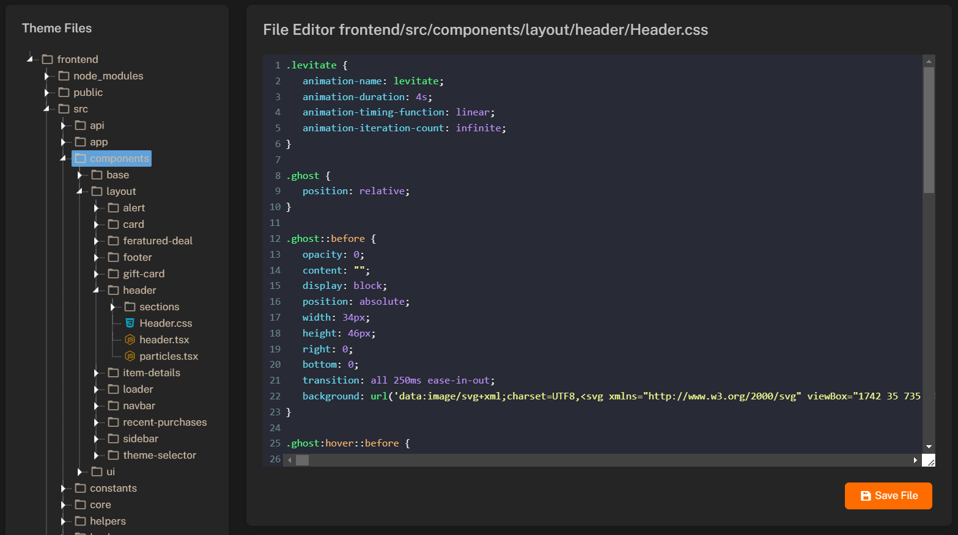
Task: Click the components folder icon
Action: [80, 158]
